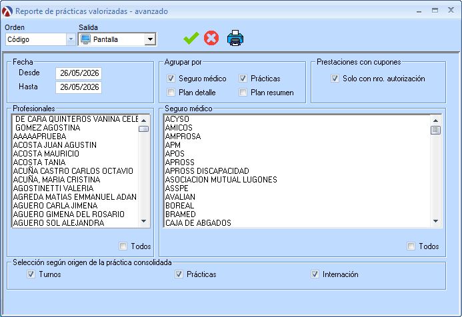
Task: Check Todos under Seguro médico list
Action: click(411, 246)
